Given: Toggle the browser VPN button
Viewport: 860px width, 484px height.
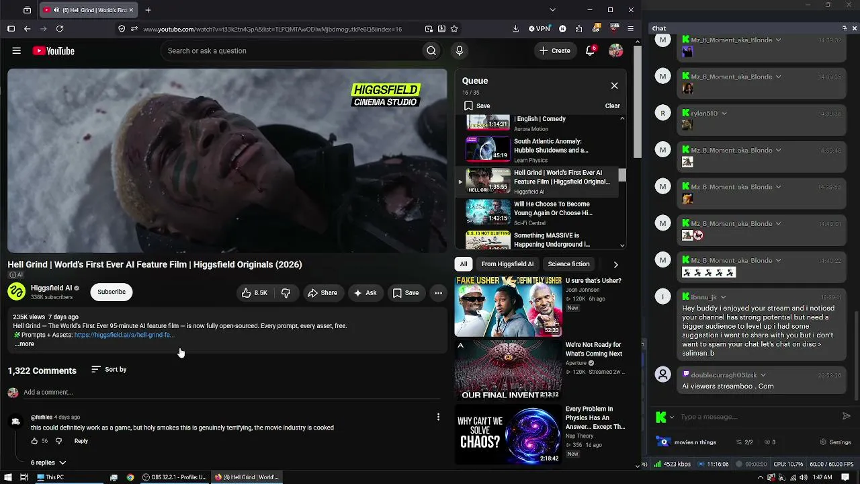Looking at the screenshot, I should pos(540,29).
